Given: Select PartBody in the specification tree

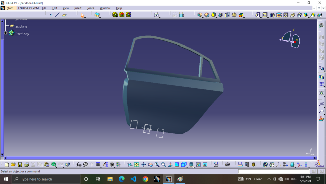Looking at the screenshot, I should tap(22, 34).
